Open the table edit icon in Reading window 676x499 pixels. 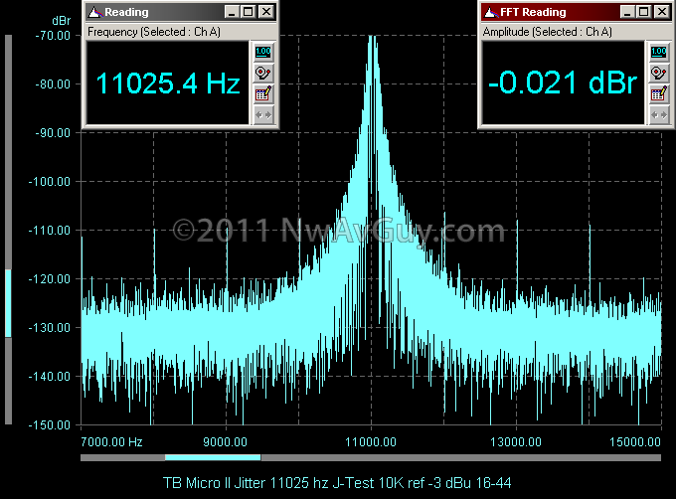(x=262, y=93)
